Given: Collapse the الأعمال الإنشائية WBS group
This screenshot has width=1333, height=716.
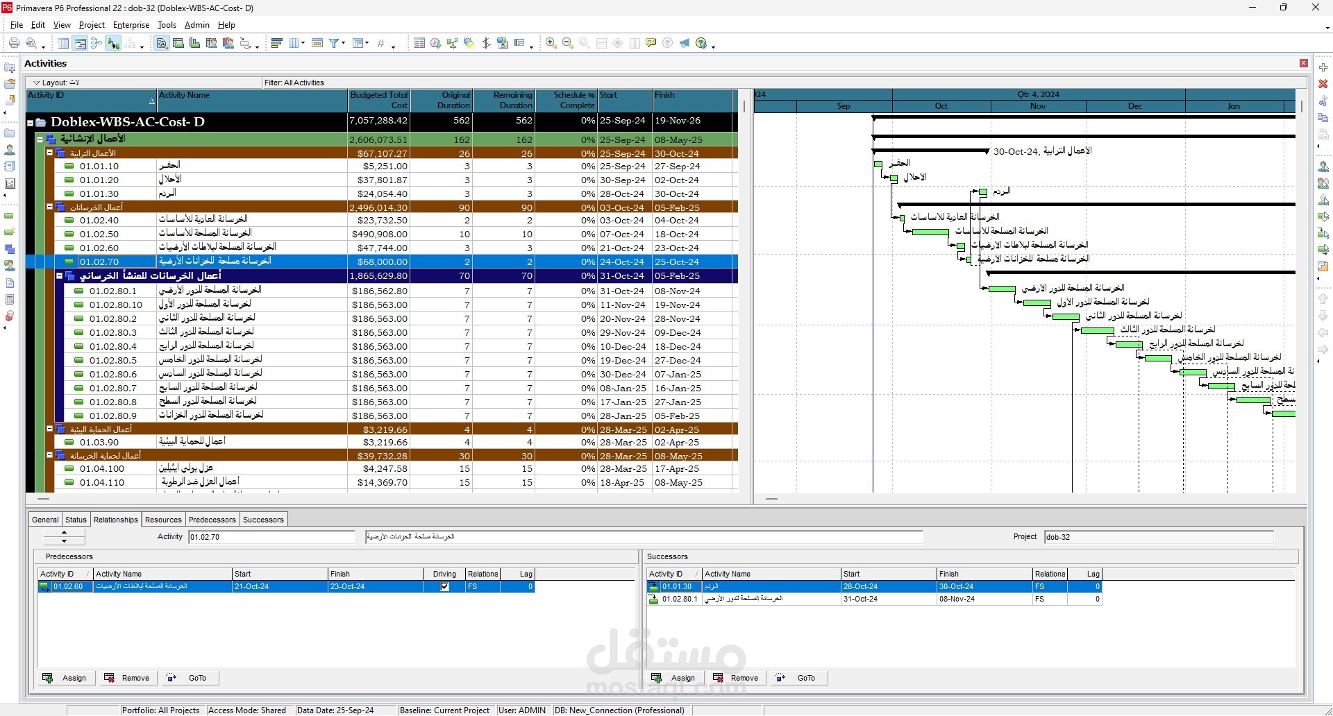Looking at the screenshot, I should coord(40,139).
